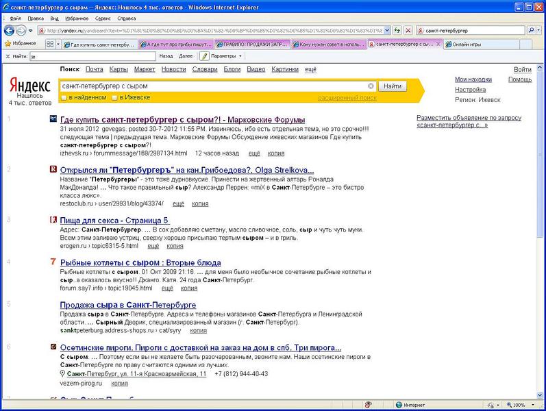This screenshot has width=546, height=411.
Task: Open Yandex Почта link
Action: [x=95, y=69]
